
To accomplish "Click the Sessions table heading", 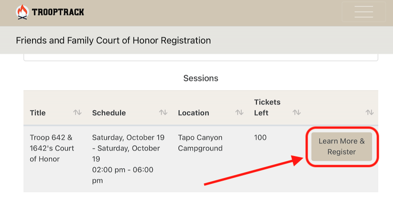I will (201, 78).
